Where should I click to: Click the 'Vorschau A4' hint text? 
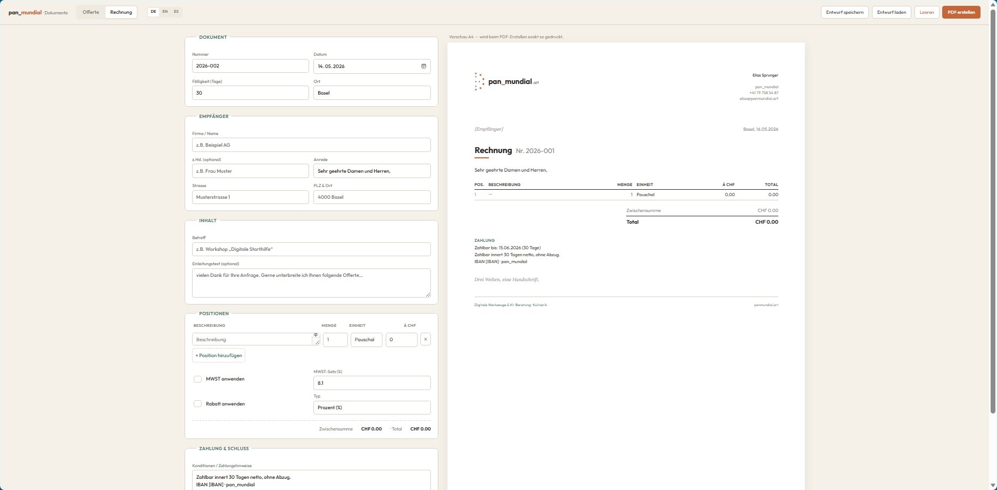(506, 37)
